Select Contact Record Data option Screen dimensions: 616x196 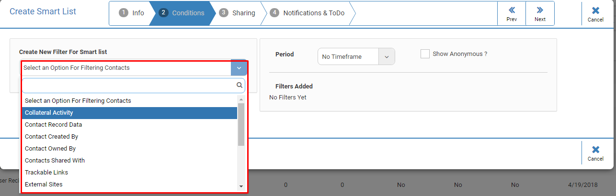(129, 125)
